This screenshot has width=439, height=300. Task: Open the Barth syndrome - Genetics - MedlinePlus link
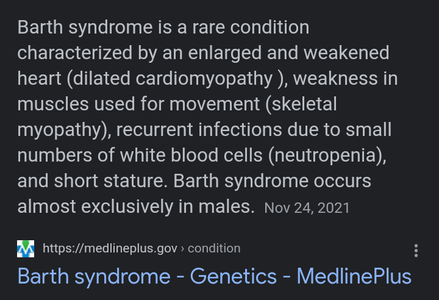214,276
